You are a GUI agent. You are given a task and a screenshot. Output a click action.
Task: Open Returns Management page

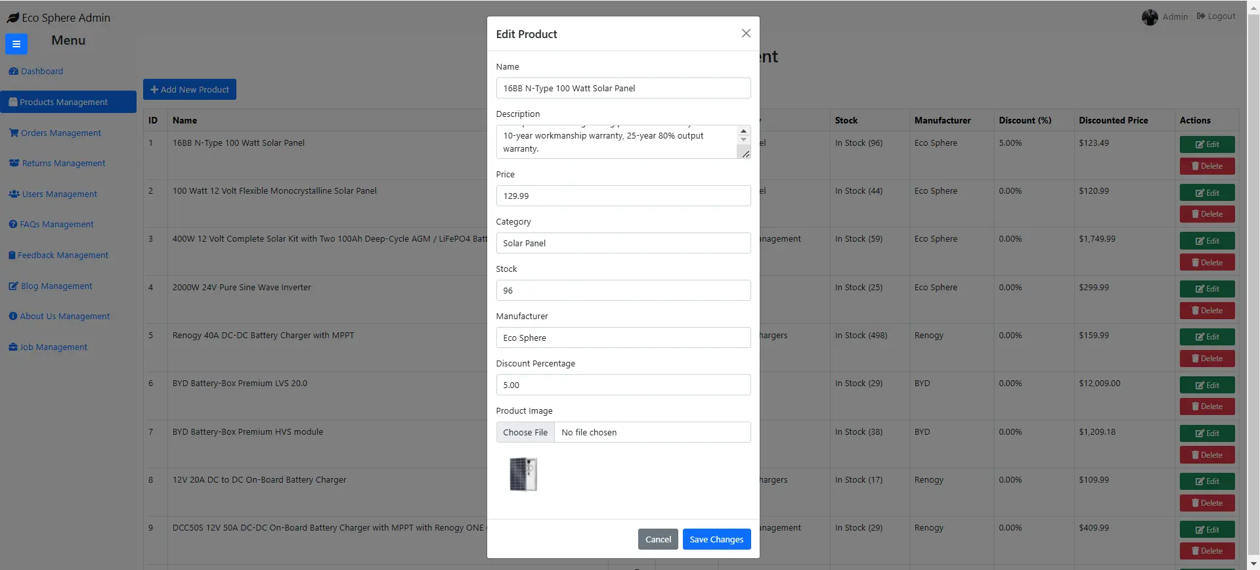point(57,163)
